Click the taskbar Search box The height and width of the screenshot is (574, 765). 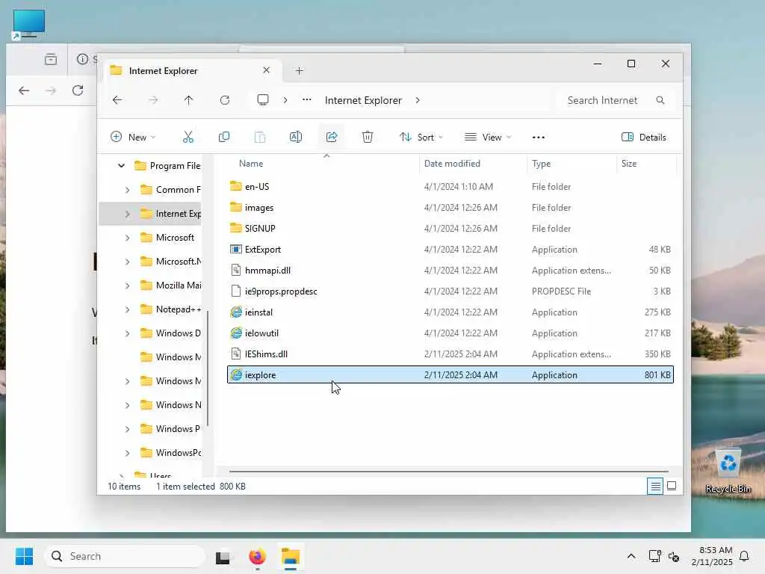tap(125, 556)
